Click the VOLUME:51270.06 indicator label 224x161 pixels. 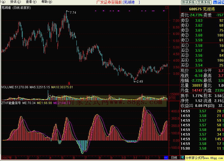click(15, 87)
